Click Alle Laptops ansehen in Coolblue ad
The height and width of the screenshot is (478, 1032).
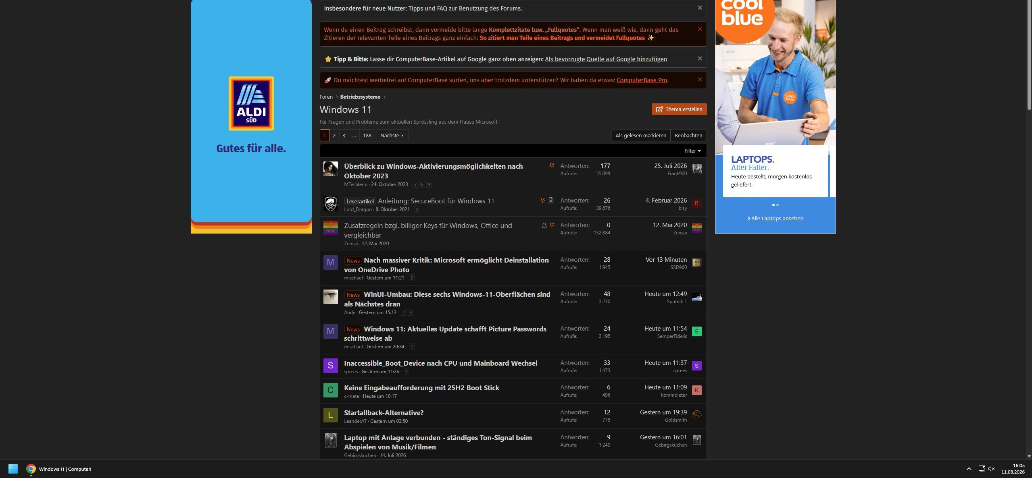[x=775, y=218]
